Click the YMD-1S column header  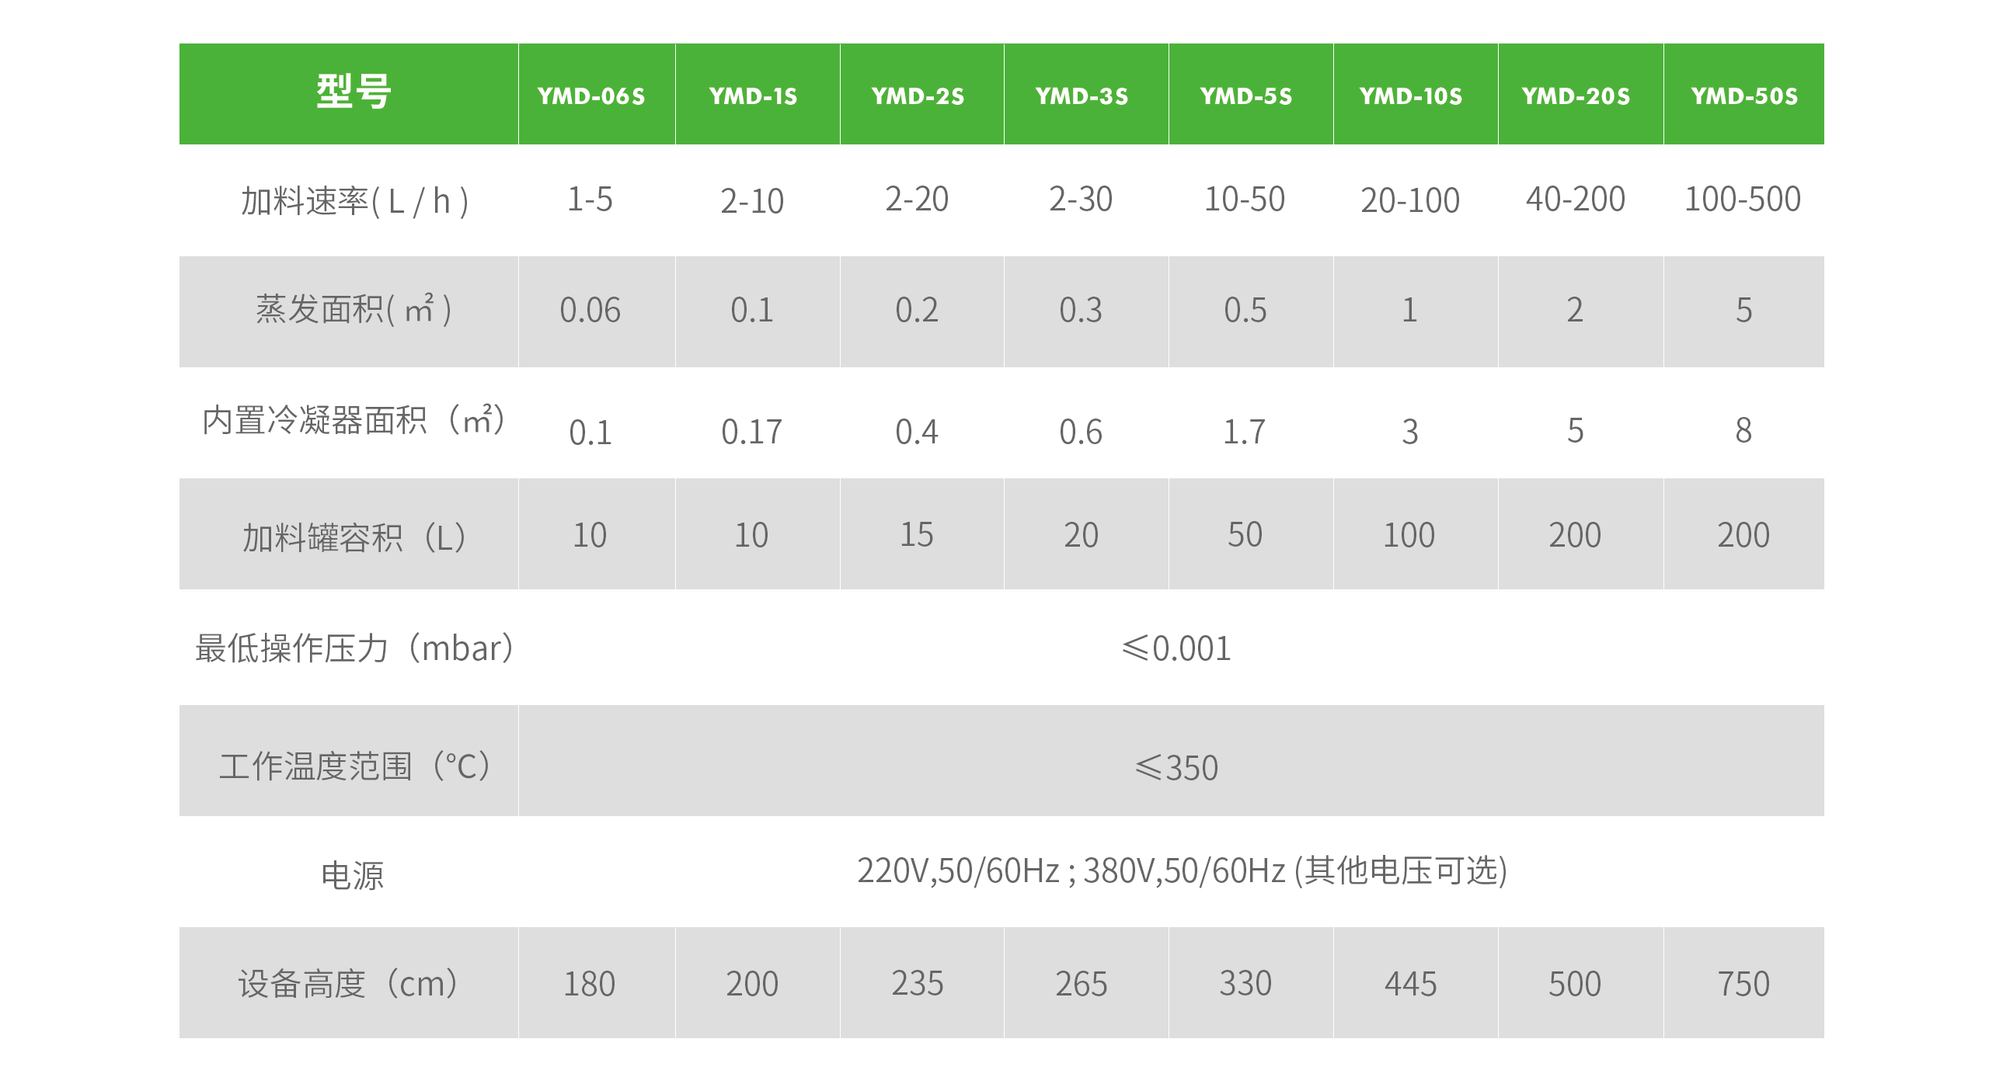(753, 96)
